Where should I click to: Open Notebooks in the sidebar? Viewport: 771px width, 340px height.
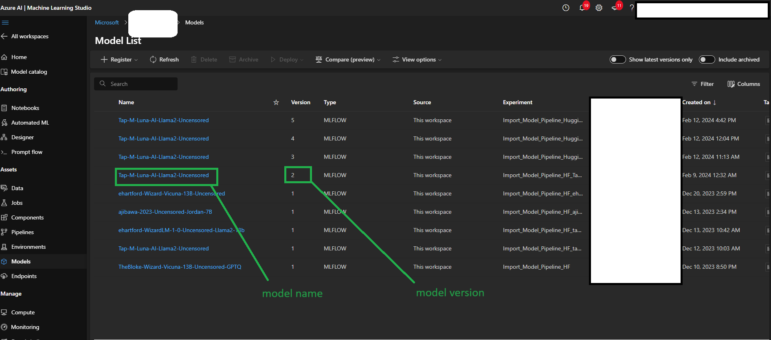pyautogui.click(x=25, y=108)
